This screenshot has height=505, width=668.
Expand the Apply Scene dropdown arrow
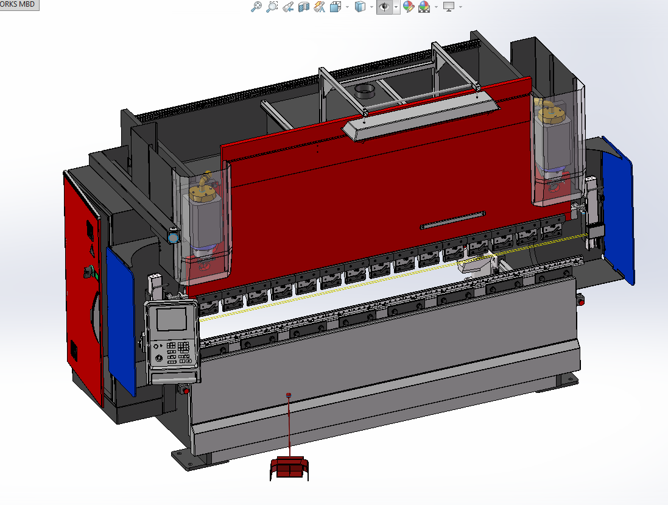pyautogui.click(x=436, y=7)
